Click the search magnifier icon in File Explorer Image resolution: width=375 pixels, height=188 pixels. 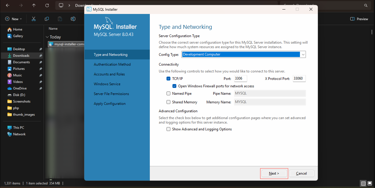[x=366, y=5]
